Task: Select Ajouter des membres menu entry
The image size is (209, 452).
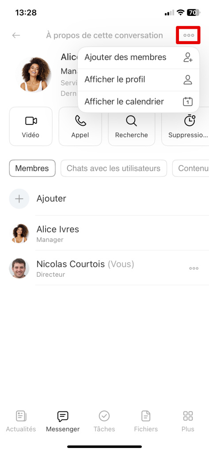Action: 139,57
